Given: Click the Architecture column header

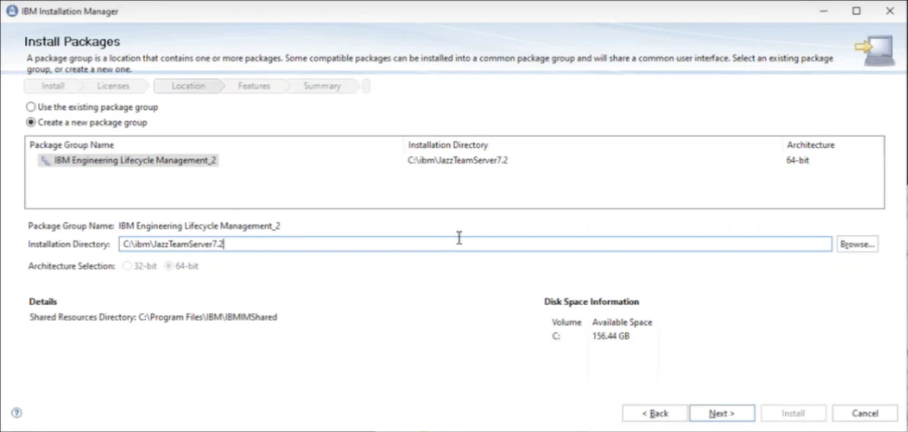Looking at the screenshot, I should [x=811, y=145].
